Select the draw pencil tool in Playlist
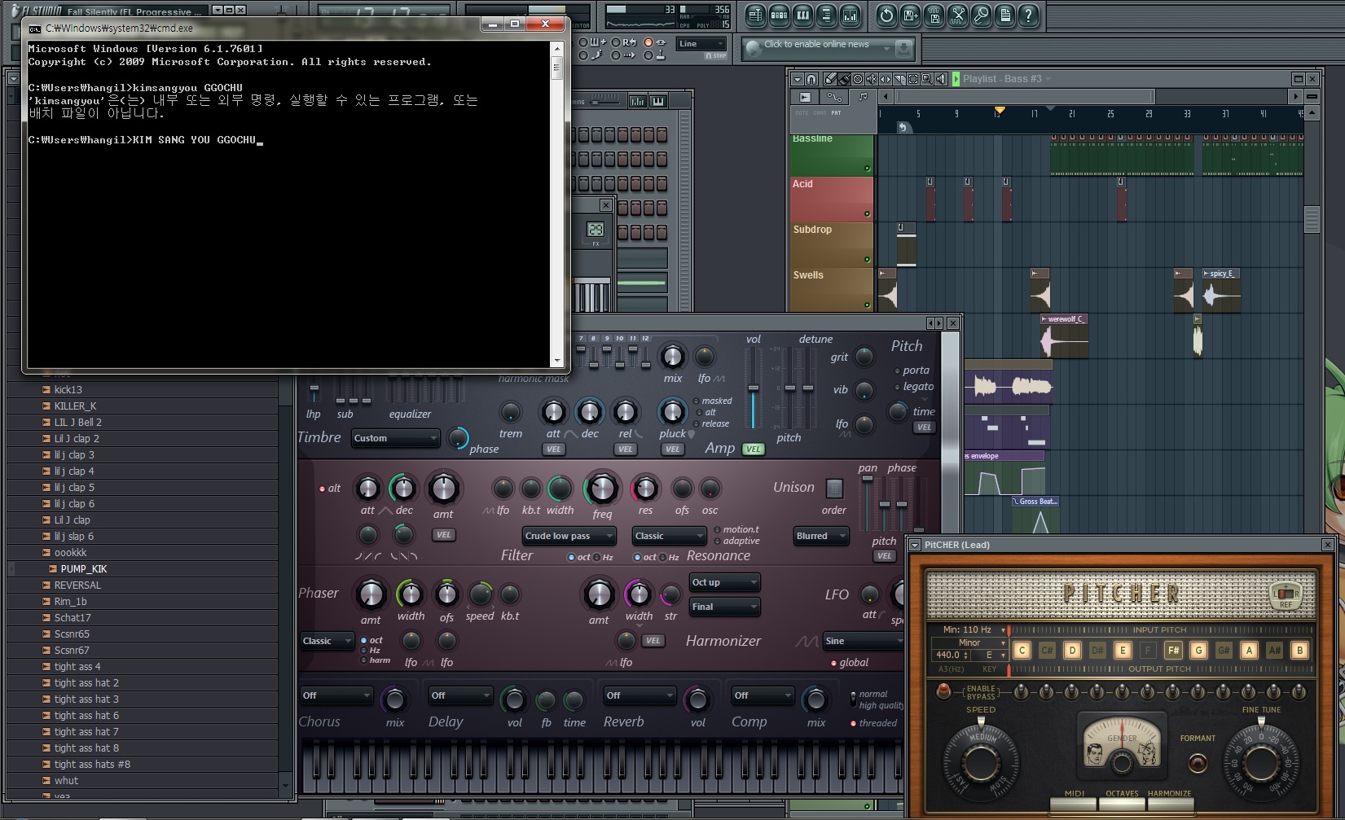1345x820 pixels. point(830,79)
